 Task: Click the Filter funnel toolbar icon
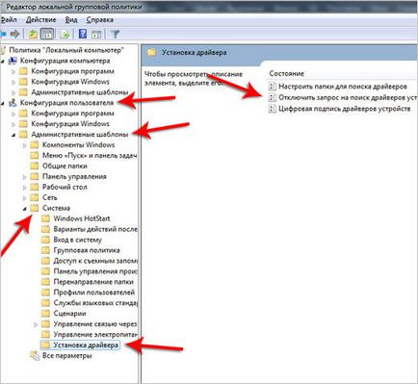[x=115, y=34]
